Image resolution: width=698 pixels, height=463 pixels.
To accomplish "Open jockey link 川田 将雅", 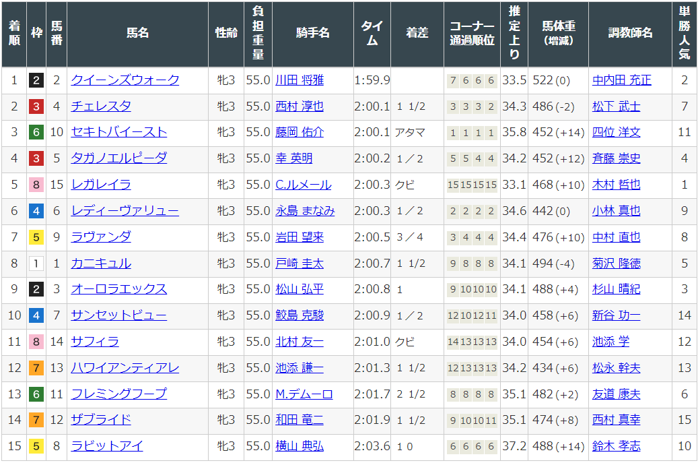I will coord(300,80).
